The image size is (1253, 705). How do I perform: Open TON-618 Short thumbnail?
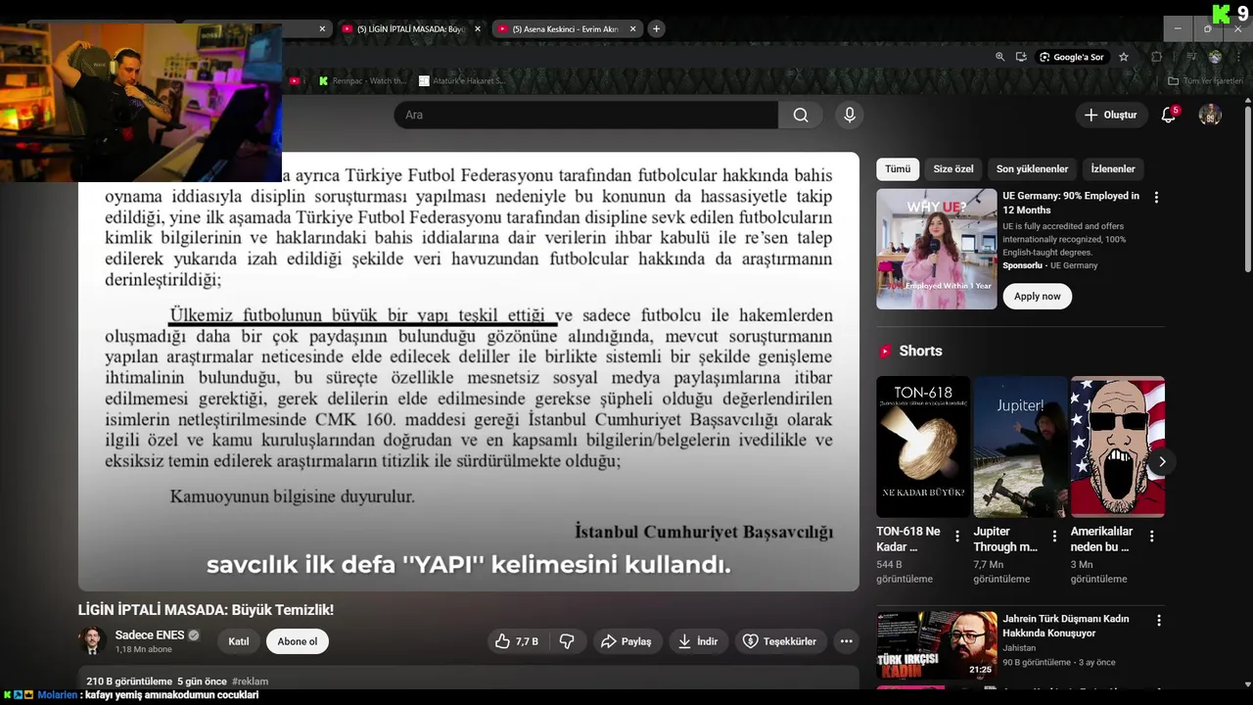click(922, 446)
